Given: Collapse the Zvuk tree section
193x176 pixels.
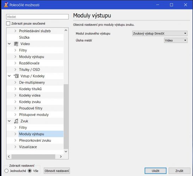Looking at the screenshot, I should (9, 121).
